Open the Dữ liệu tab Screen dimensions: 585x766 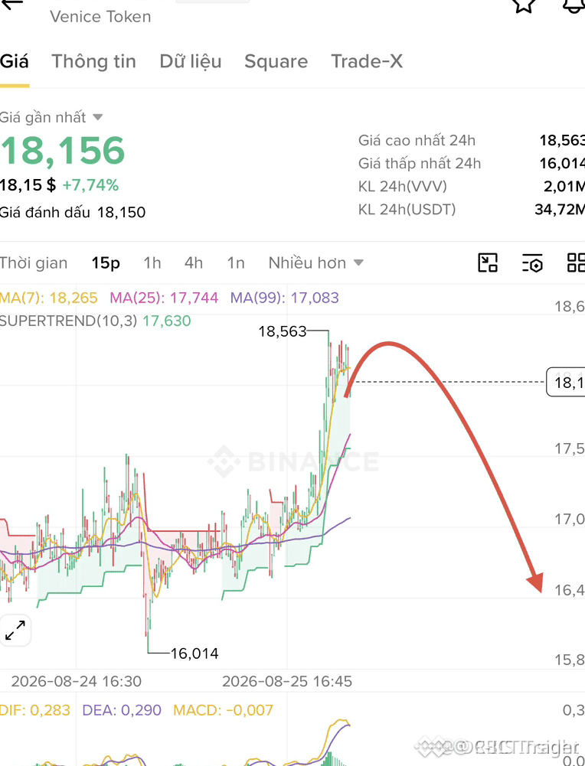[x=191, y=61]
